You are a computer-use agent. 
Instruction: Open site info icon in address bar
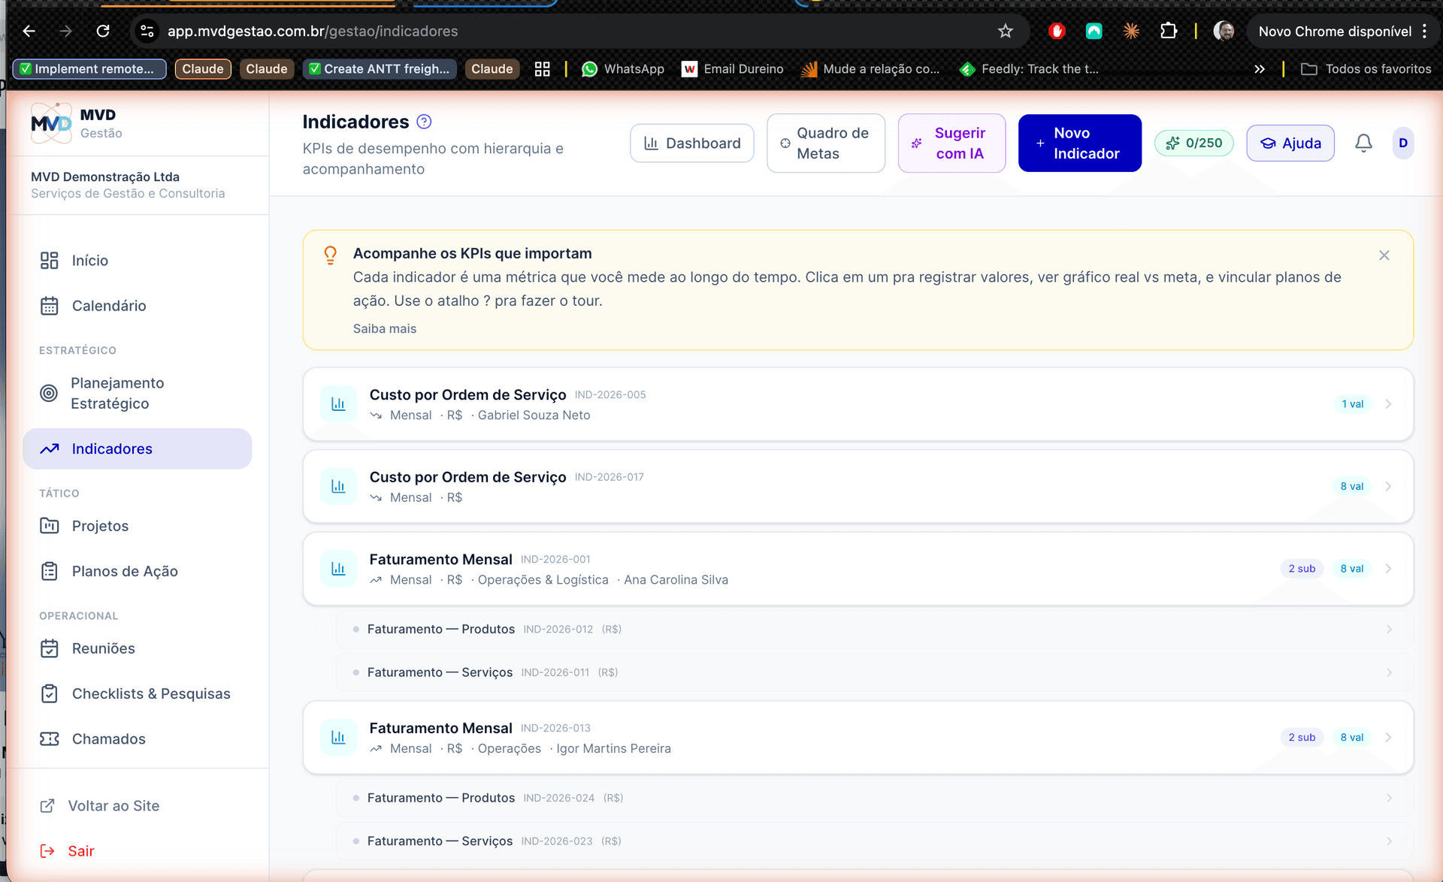147,31
